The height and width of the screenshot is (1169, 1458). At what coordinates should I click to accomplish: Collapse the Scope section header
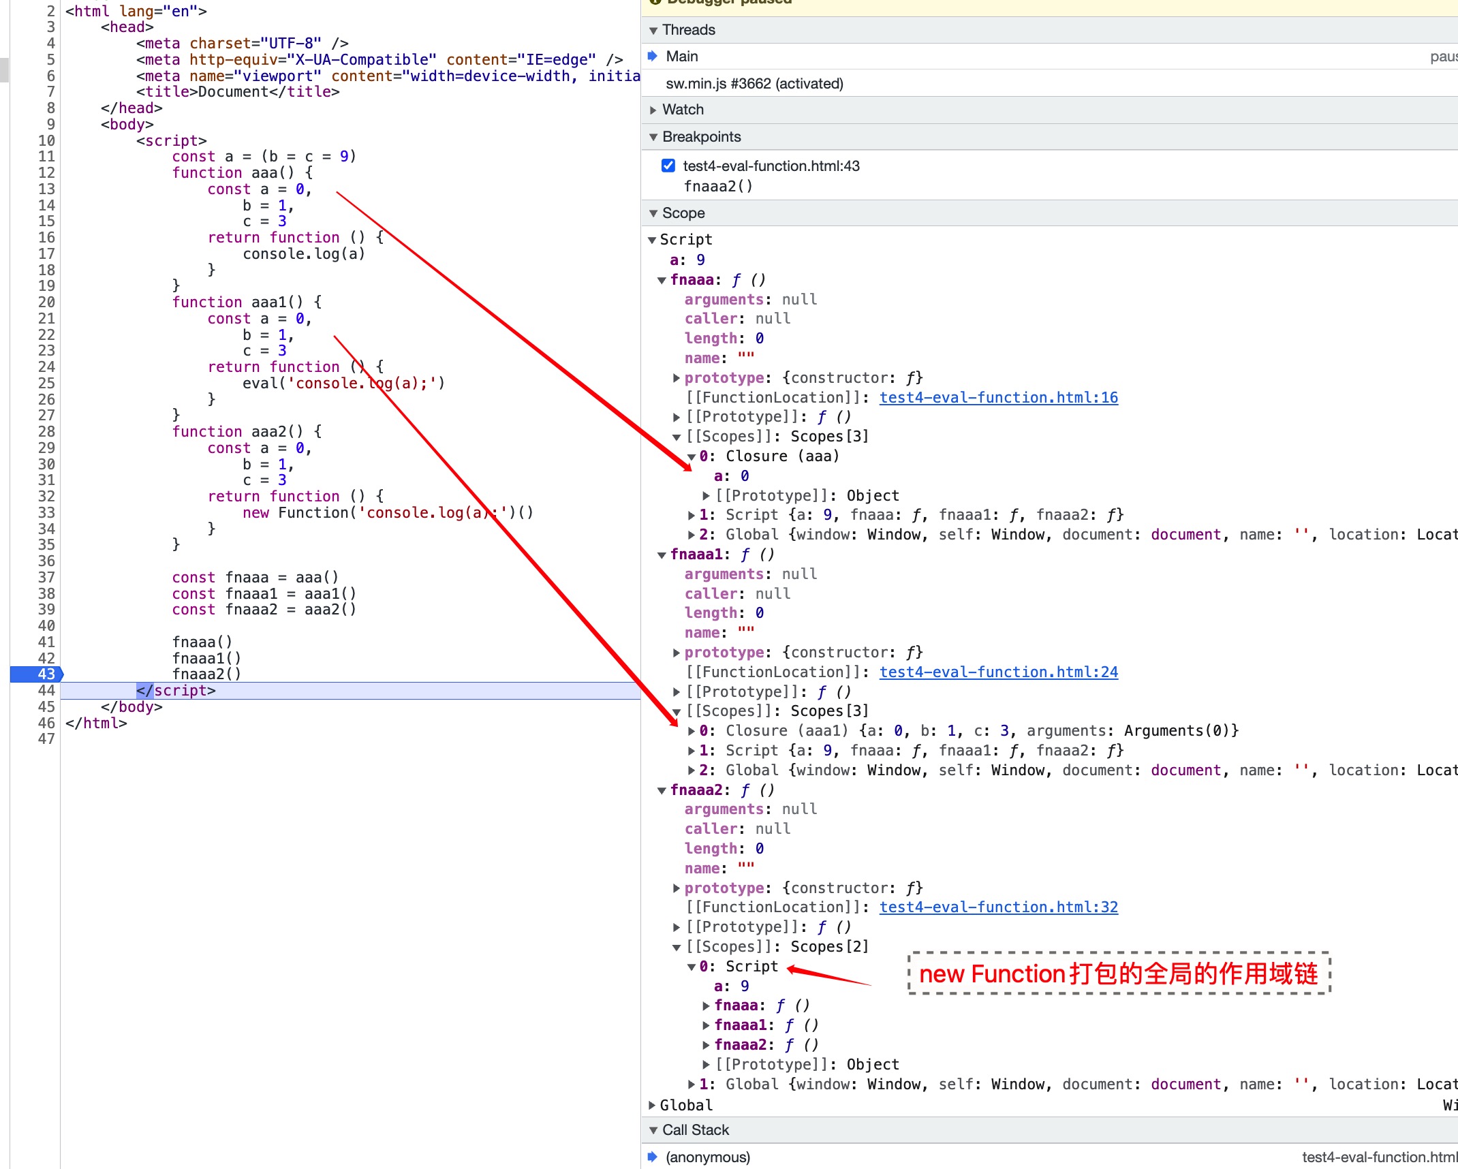(653, 213)
